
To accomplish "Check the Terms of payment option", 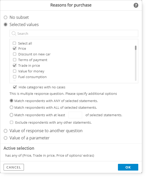I will [15, 60].
